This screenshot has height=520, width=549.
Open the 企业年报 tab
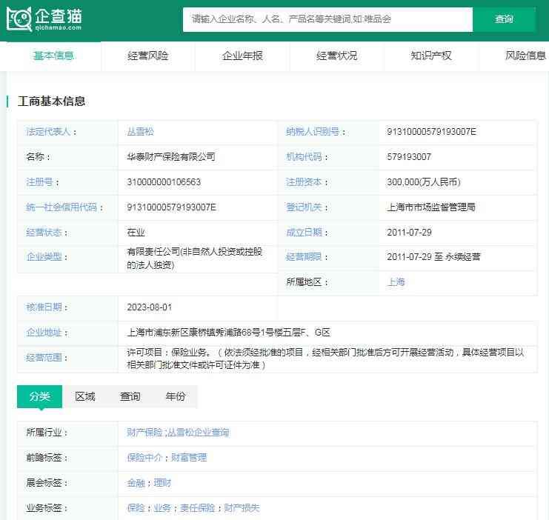coord(242,56)
